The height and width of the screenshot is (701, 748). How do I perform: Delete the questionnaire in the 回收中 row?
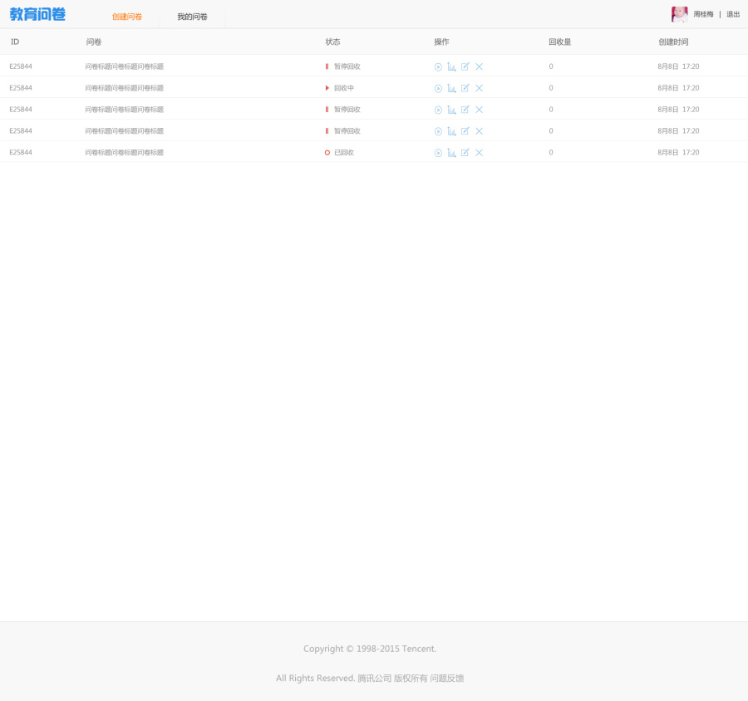[x=479, y=88]
